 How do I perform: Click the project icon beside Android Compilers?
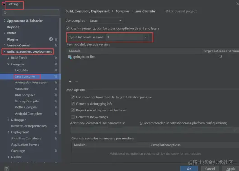point(56,114)
